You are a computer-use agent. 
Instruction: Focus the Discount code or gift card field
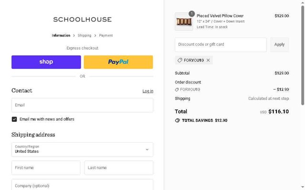[221, 45]
